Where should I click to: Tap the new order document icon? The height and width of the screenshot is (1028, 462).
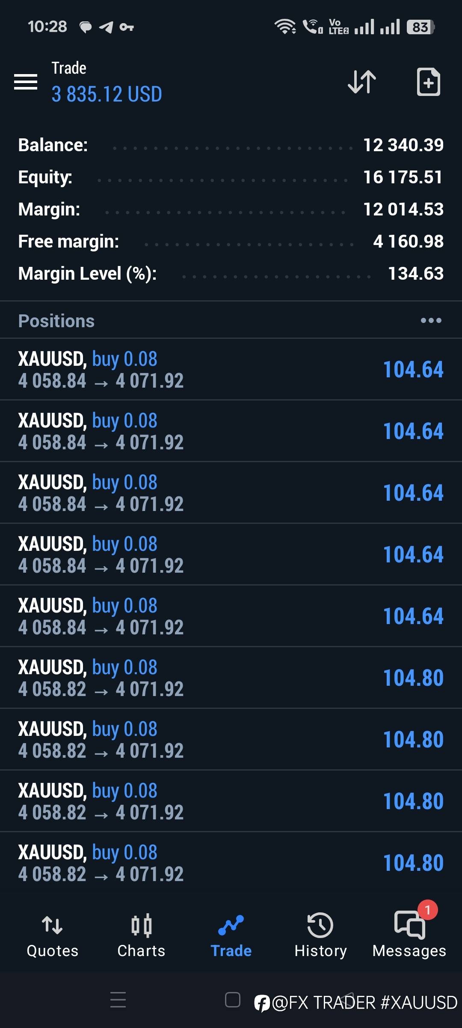pos(428,81)
